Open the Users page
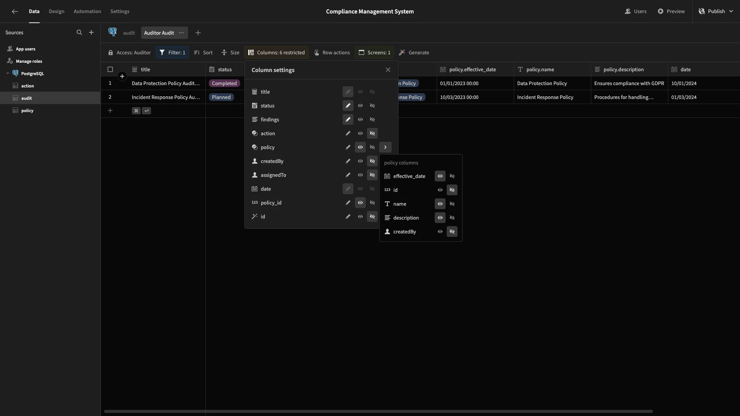Image resolution: width=740 pixels, height=416 pixels. [636, 12]
